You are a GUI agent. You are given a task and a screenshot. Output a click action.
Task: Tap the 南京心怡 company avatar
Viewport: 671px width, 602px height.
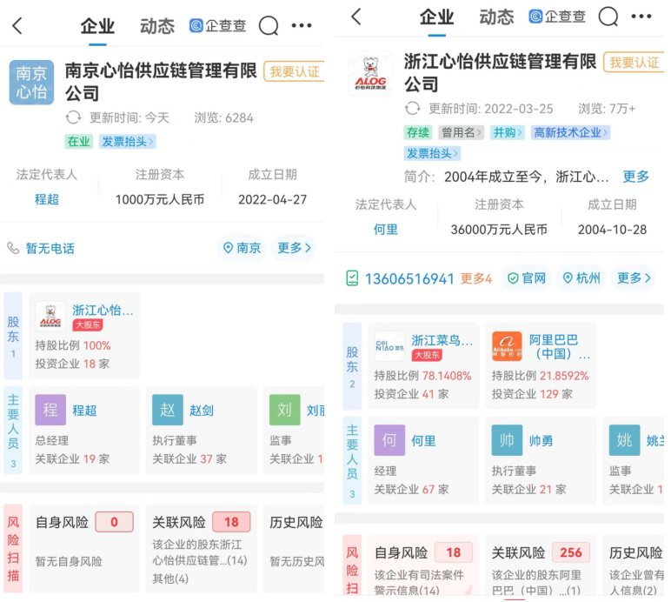[x=31, y=82]
